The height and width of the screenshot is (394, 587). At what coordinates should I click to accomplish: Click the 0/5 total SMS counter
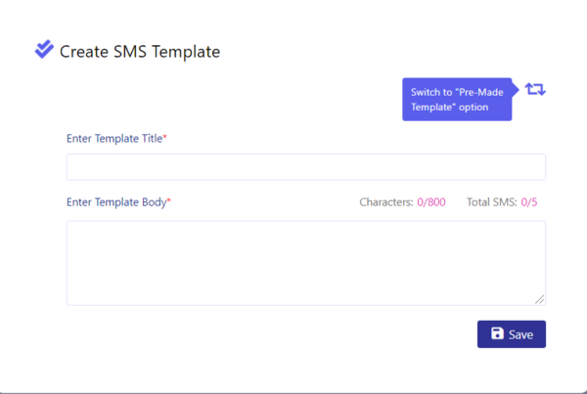[529, 202]
